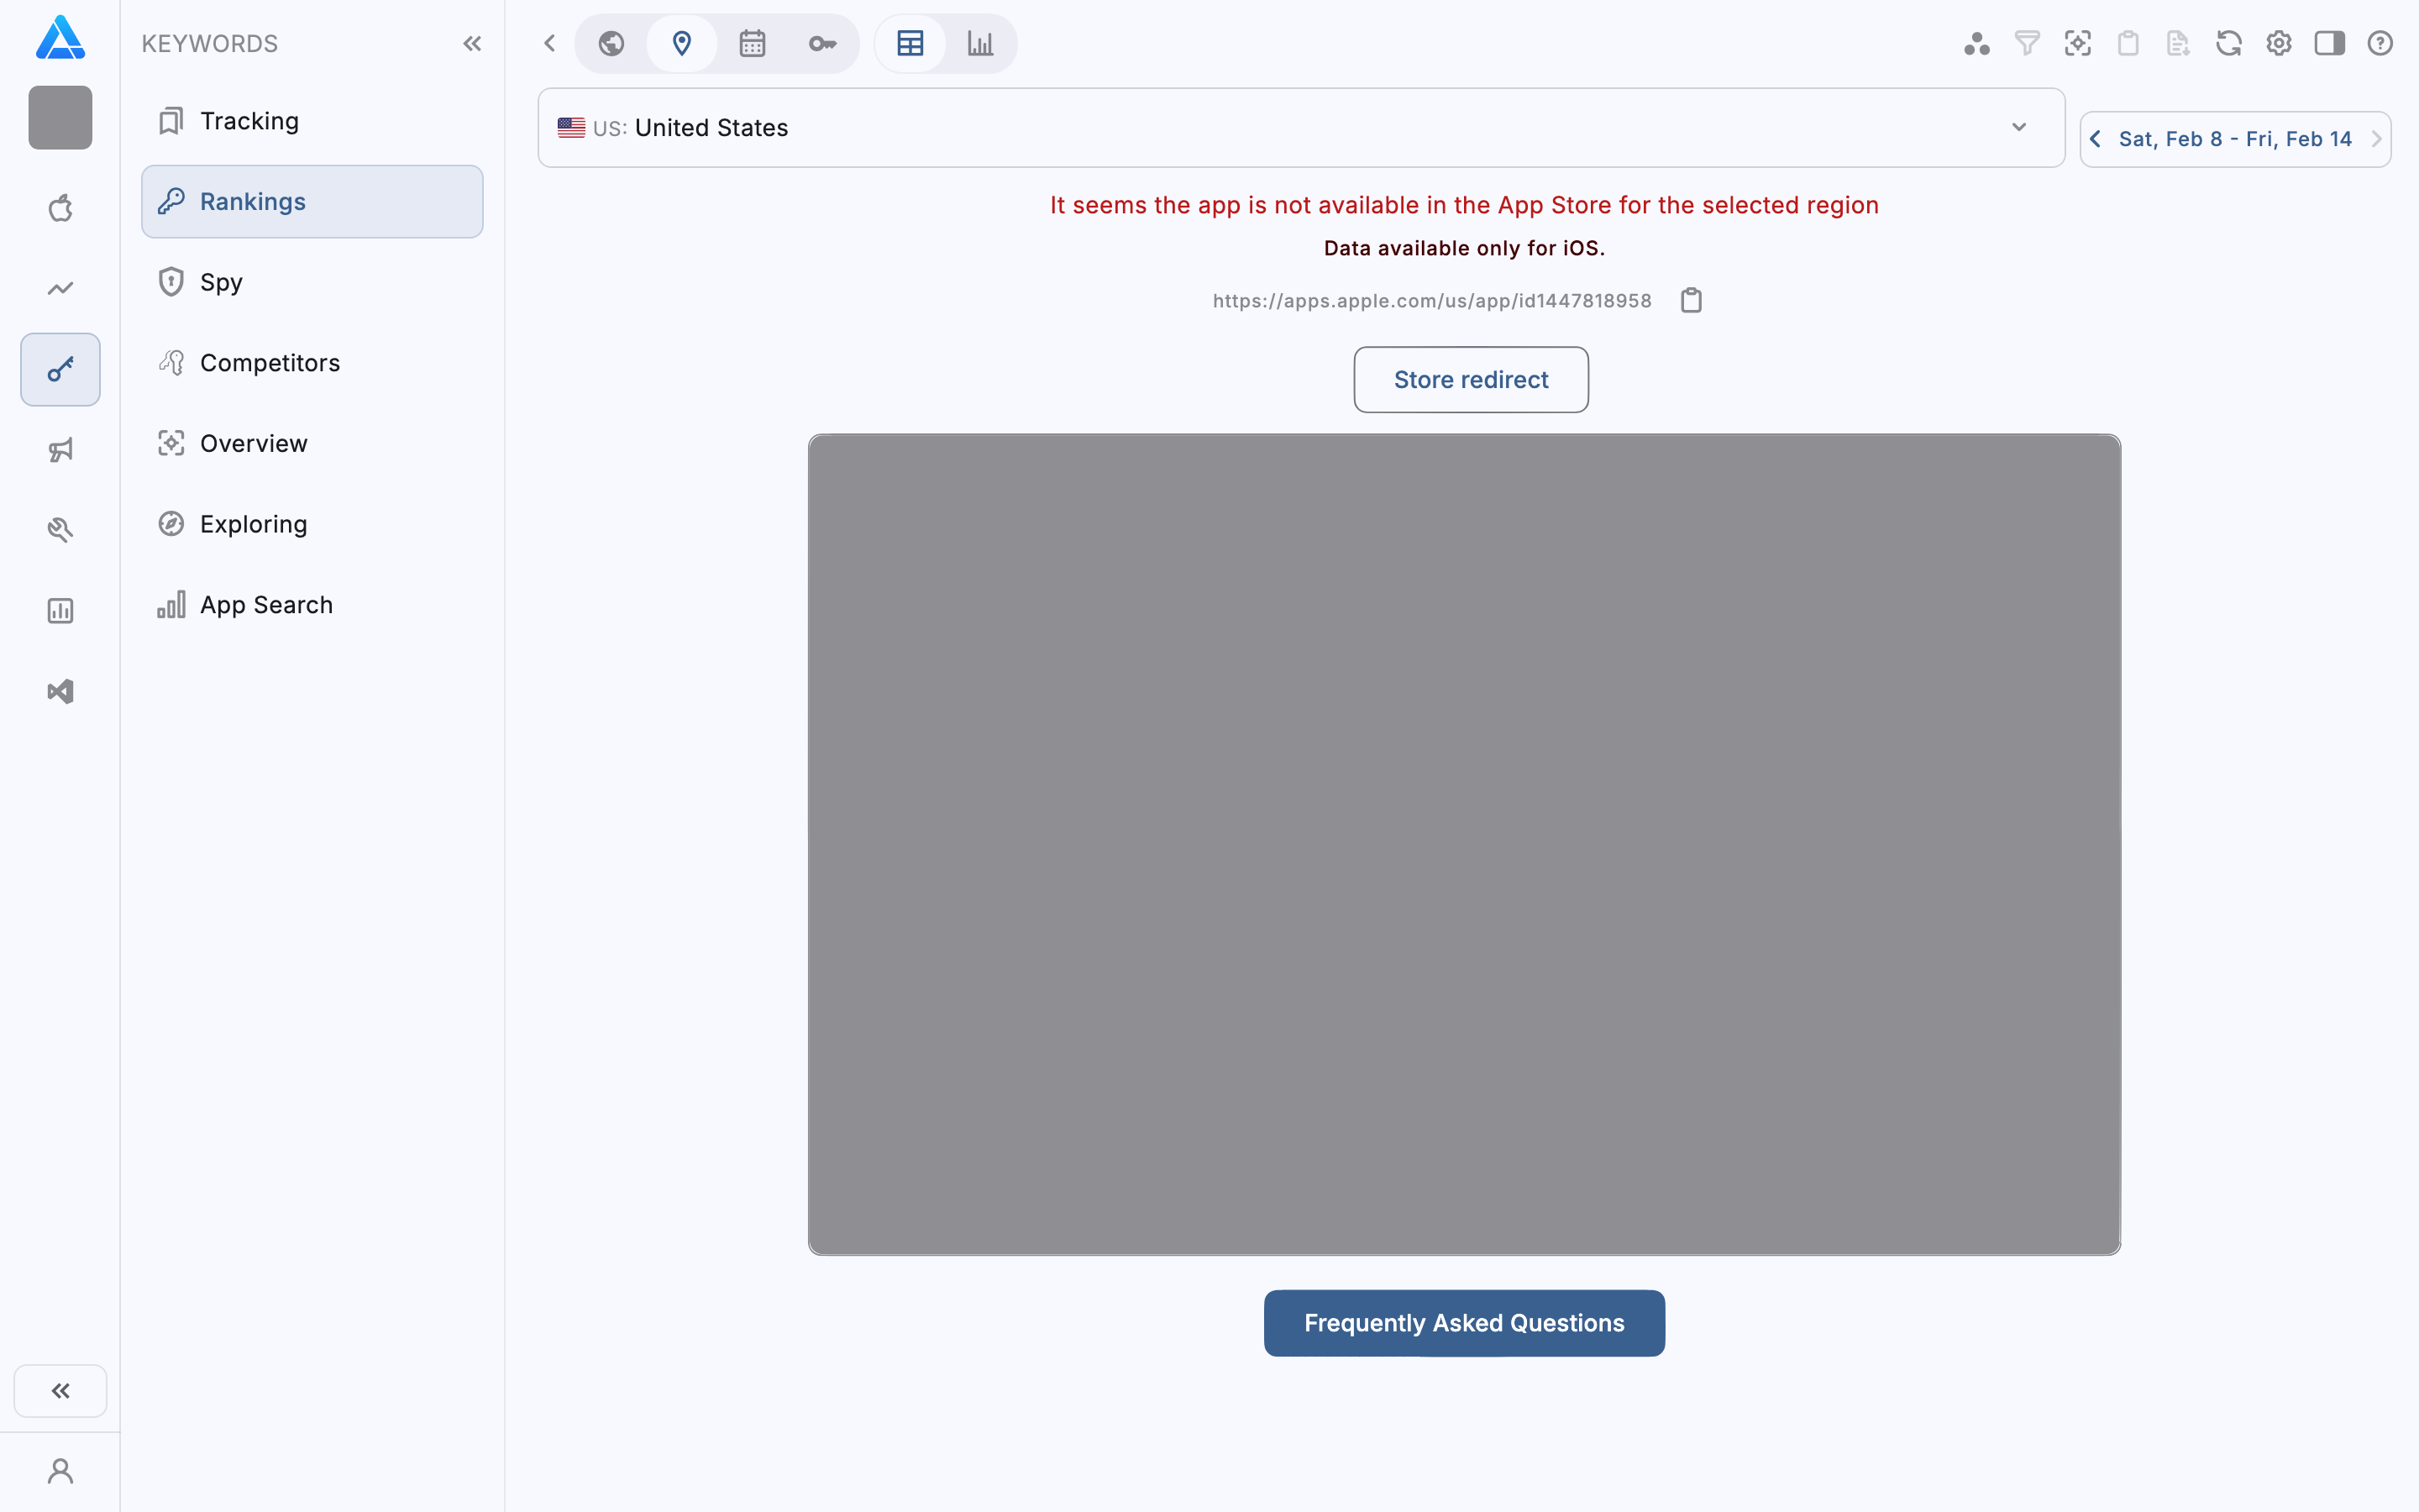Open the Competitors menu item

click(269, 363)
